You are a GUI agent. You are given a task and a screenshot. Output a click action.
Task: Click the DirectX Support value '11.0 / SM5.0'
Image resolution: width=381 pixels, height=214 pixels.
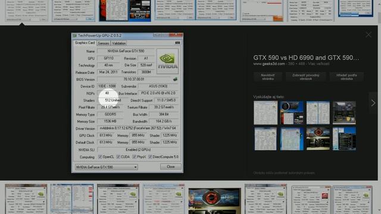[x=166, y=100]
